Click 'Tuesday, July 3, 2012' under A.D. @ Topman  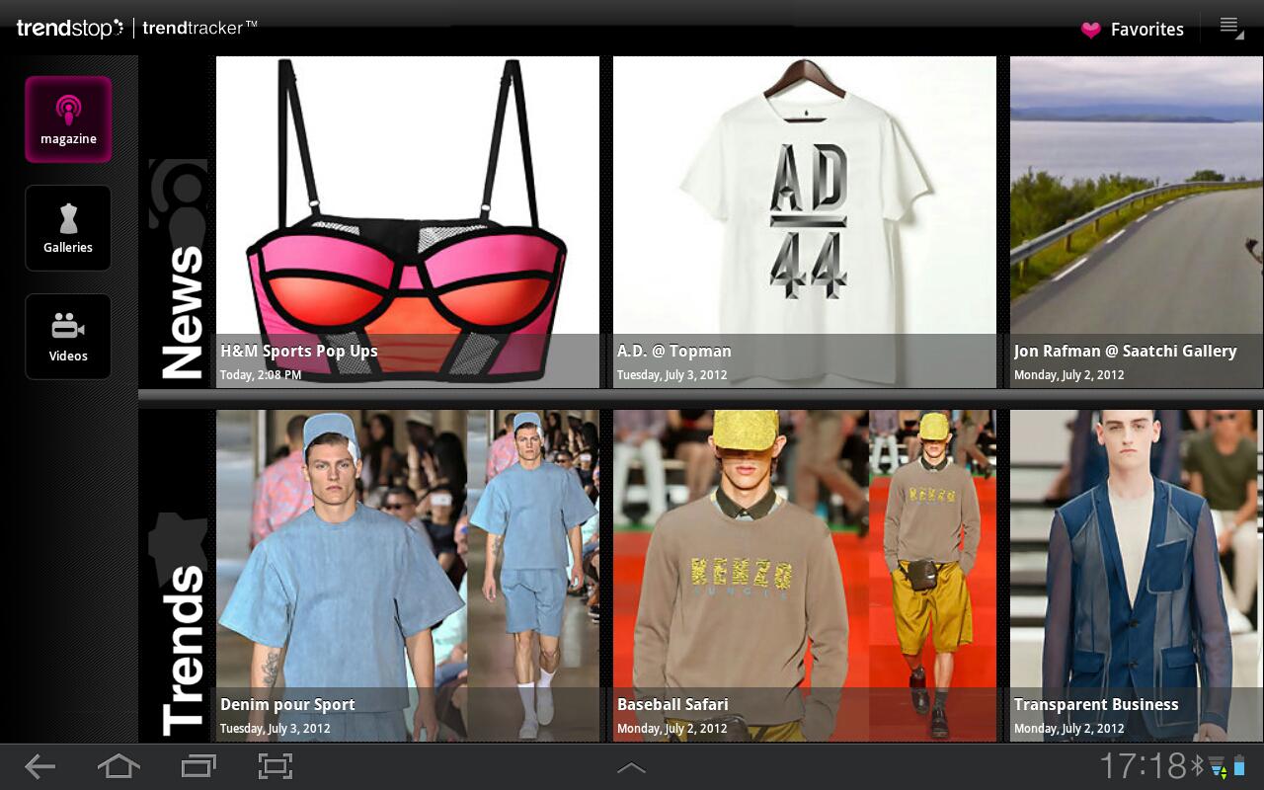tap(671, 375)
